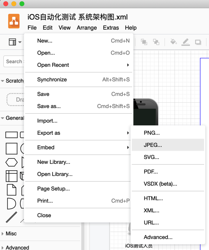Screen dimensions: 209x250
Task: Open Advanced... export options
Action: [x=168, y=237]
